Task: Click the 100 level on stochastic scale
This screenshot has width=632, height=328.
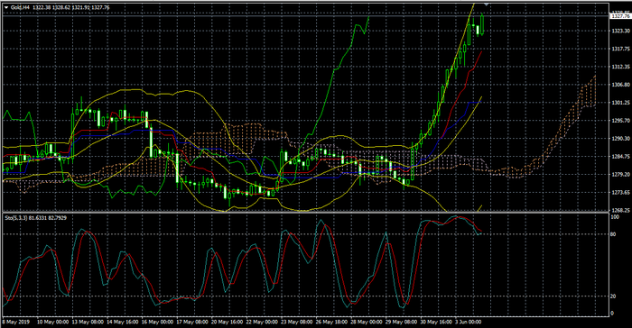Action: click(x=615, y=217)
